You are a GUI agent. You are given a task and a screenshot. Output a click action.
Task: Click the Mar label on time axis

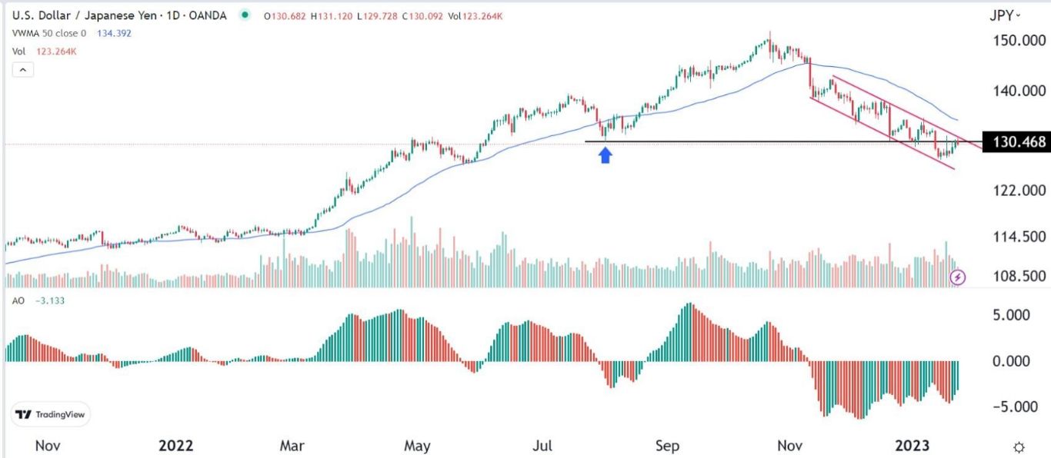click(x=294, y=446)
